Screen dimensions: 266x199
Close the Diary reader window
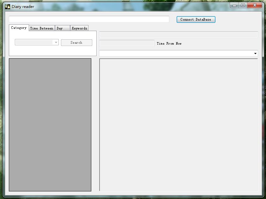[x=255, y=5]
